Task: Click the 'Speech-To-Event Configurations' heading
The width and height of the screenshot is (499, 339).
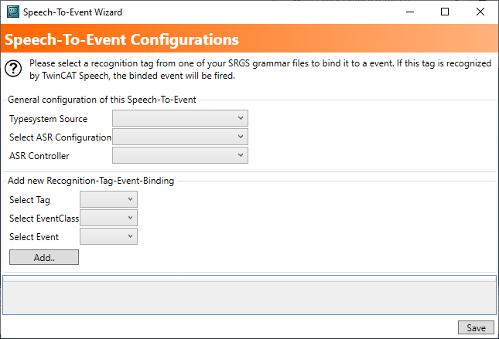Action: [121, 39]
